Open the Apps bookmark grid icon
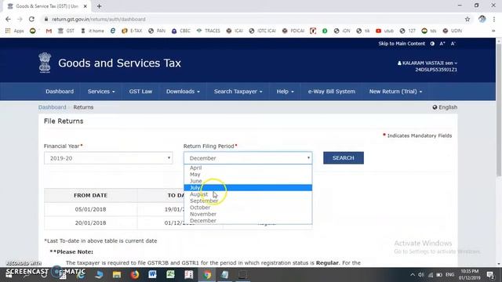The height and width of the screenshot is (282, 502). [8, 31]
